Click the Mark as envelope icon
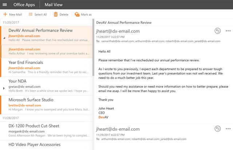The image size is (233, 150). [77, 15]
